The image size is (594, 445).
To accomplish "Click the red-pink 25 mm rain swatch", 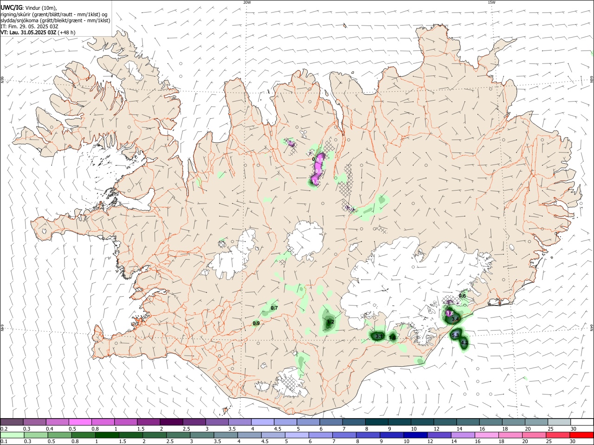I will point(558,435).
